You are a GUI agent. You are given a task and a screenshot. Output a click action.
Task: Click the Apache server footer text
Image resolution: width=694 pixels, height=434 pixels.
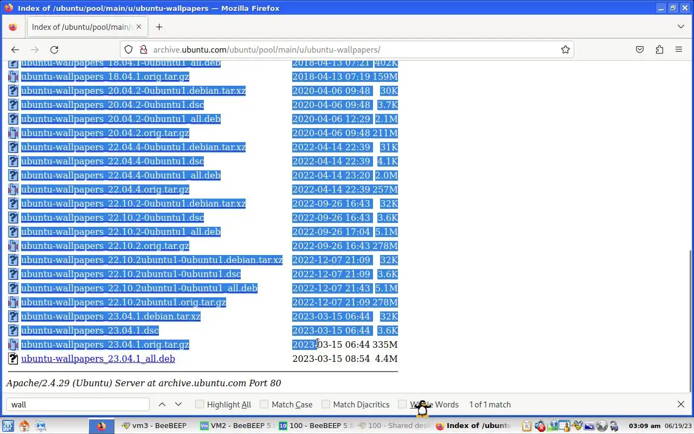[x=144, y=383]
